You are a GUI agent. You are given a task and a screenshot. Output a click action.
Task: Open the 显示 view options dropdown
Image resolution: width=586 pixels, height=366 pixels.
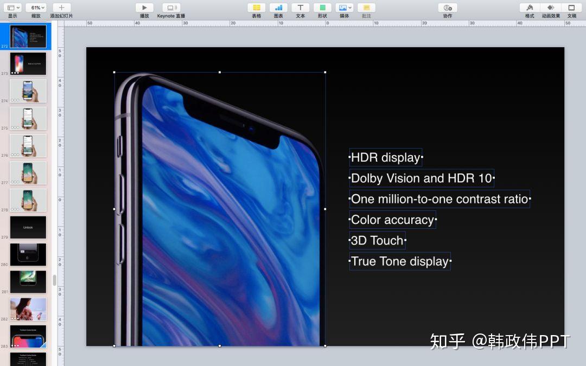11,8
